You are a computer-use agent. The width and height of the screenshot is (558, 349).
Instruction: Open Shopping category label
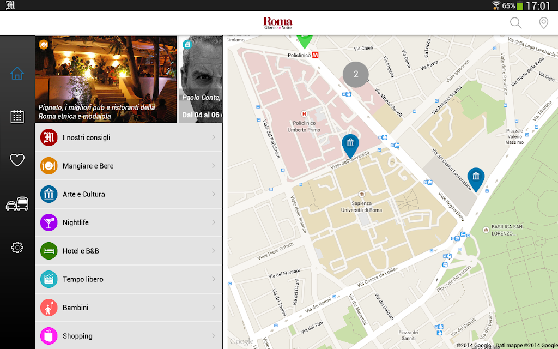point(77,336)
